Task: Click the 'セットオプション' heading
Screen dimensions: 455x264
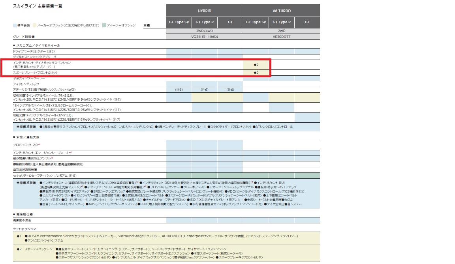Action: point(24,229)
